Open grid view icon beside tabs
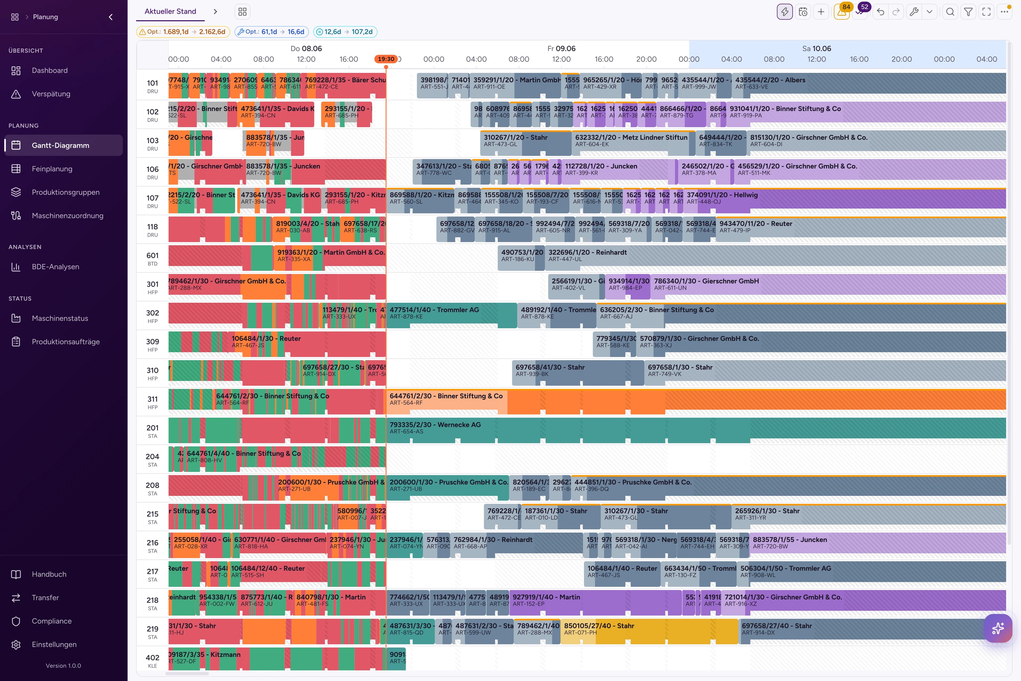 coord(242,12)
